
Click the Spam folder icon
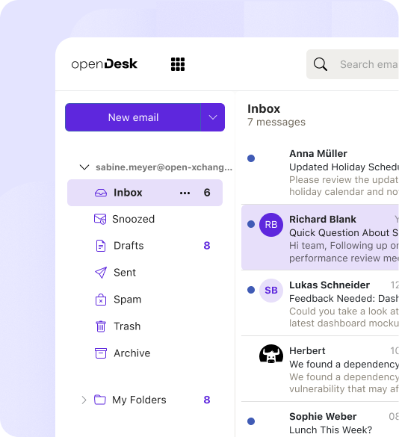(101, 300)
